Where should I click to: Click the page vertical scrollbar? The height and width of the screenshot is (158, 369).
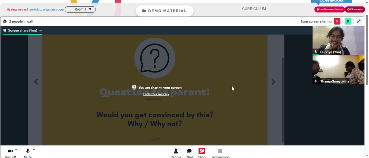[367, 50]
